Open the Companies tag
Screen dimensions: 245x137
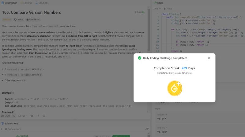33,20
